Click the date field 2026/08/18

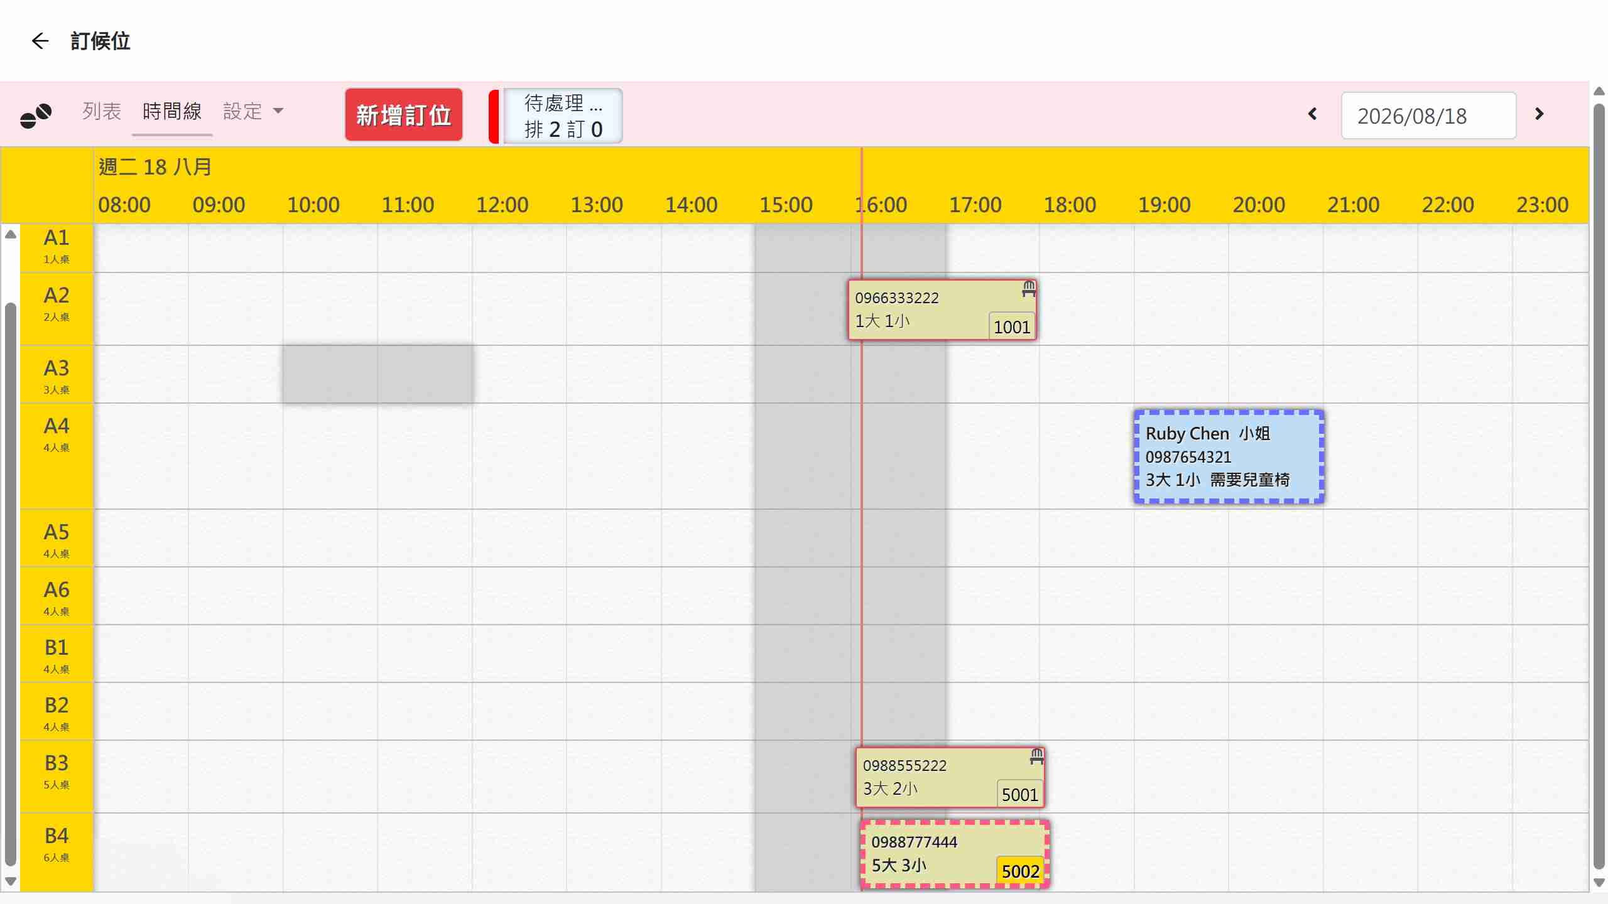[x=1428, y=116]
